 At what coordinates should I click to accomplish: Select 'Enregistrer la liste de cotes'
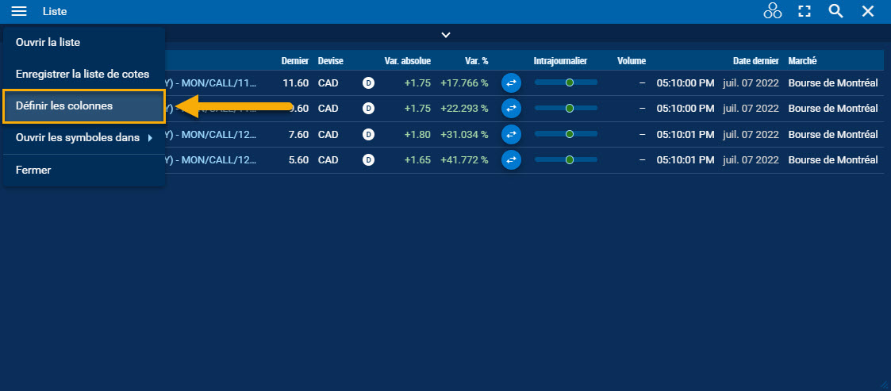pyautogui.click(x=82, y=74)
